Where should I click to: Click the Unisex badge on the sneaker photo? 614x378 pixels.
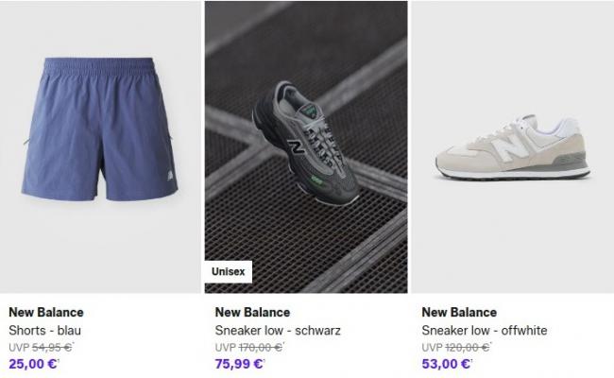coord(229,272)
